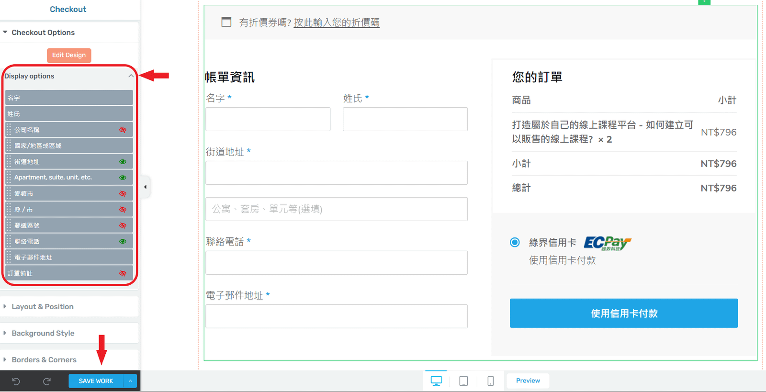766x392 pixels.
Task: Show the 訂單備註 field
Action: (x=123, y=273)
